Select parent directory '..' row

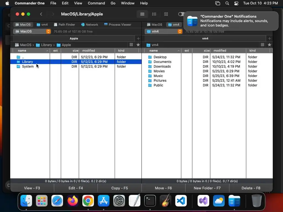tap(76, 57)
